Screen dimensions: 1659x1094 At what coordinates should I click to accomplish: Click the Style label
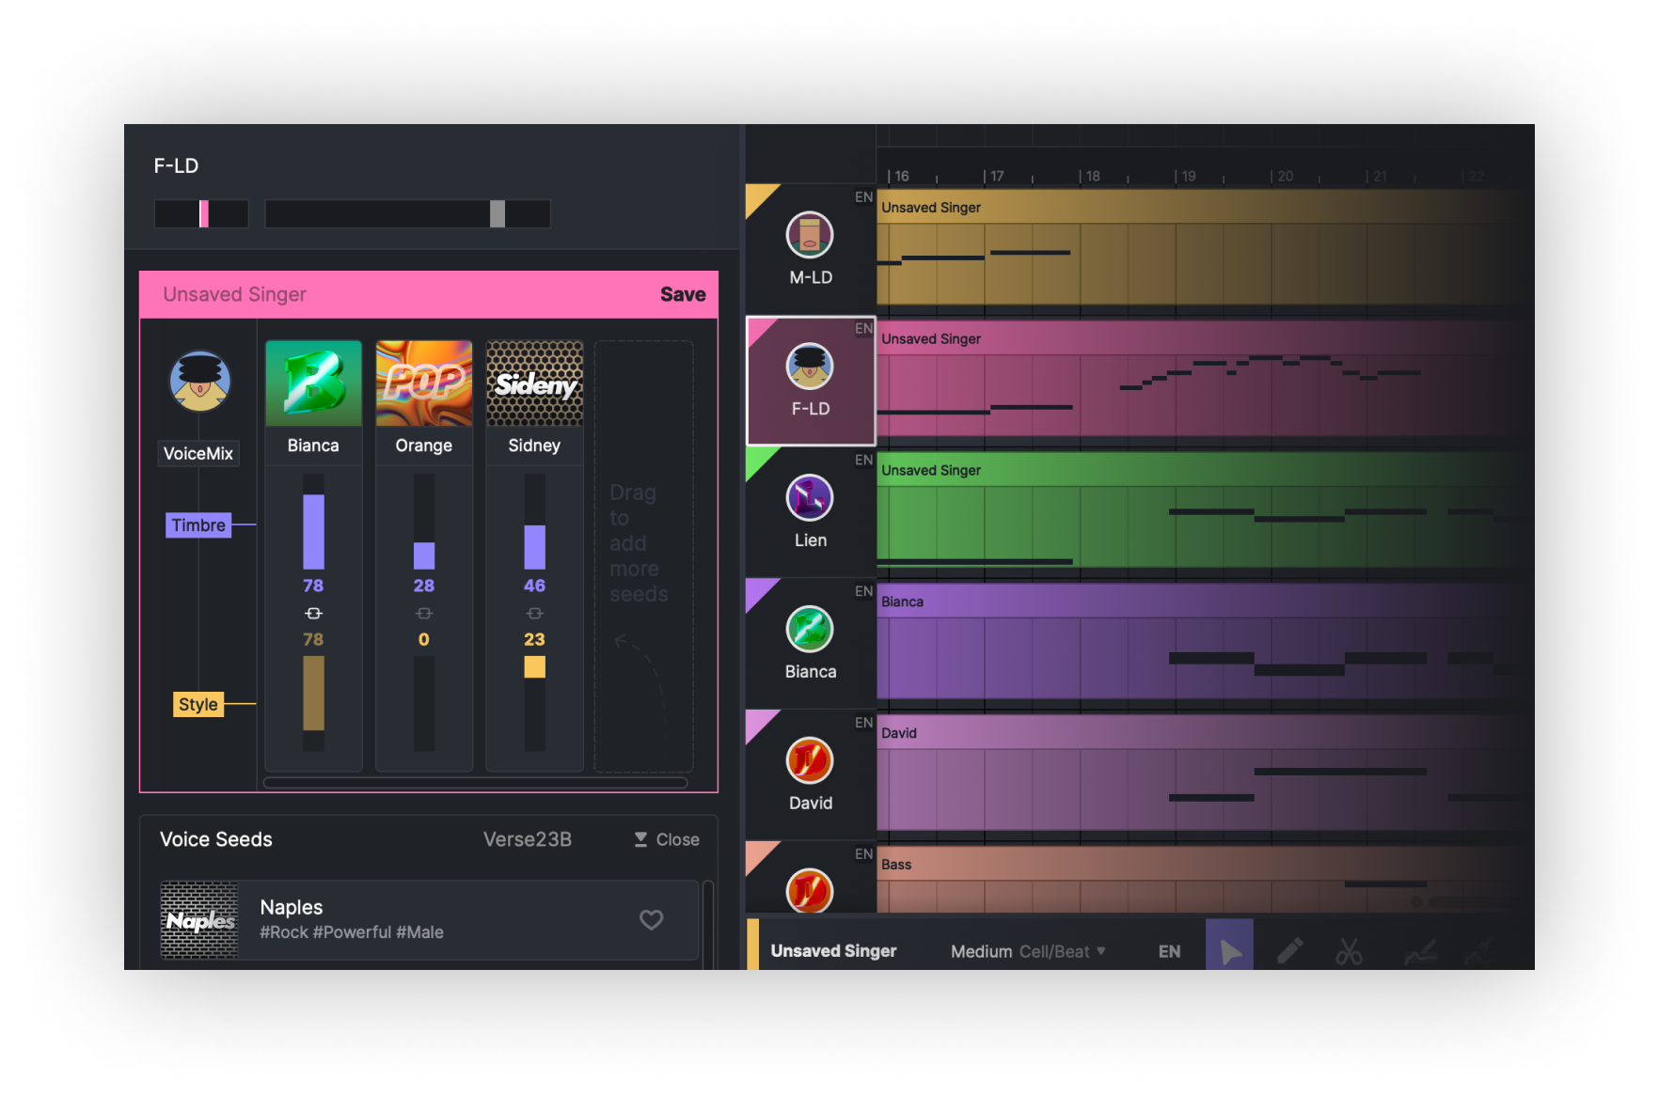pyautogui.click(x=198, y=705)
